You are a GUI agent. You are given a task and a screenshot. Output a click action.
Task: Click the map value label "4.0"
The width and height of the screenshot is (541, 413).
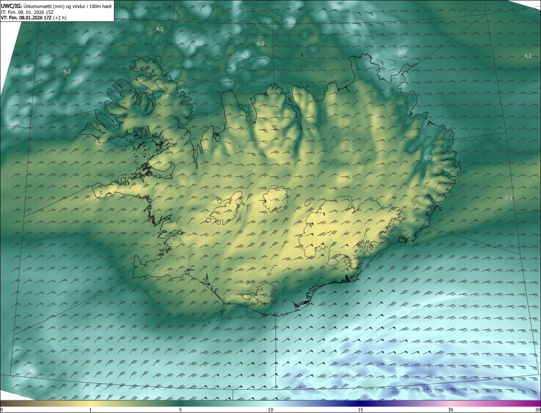[x=260, y=44]
